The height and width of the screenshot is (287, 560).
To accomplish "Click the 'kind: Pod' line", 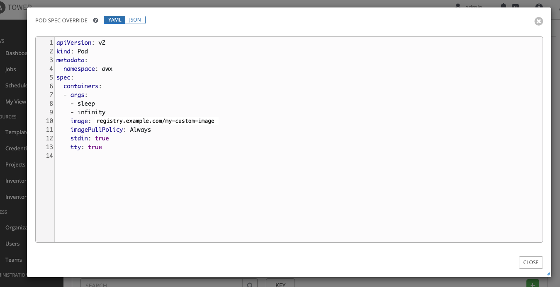I will (x=72, y=51).
